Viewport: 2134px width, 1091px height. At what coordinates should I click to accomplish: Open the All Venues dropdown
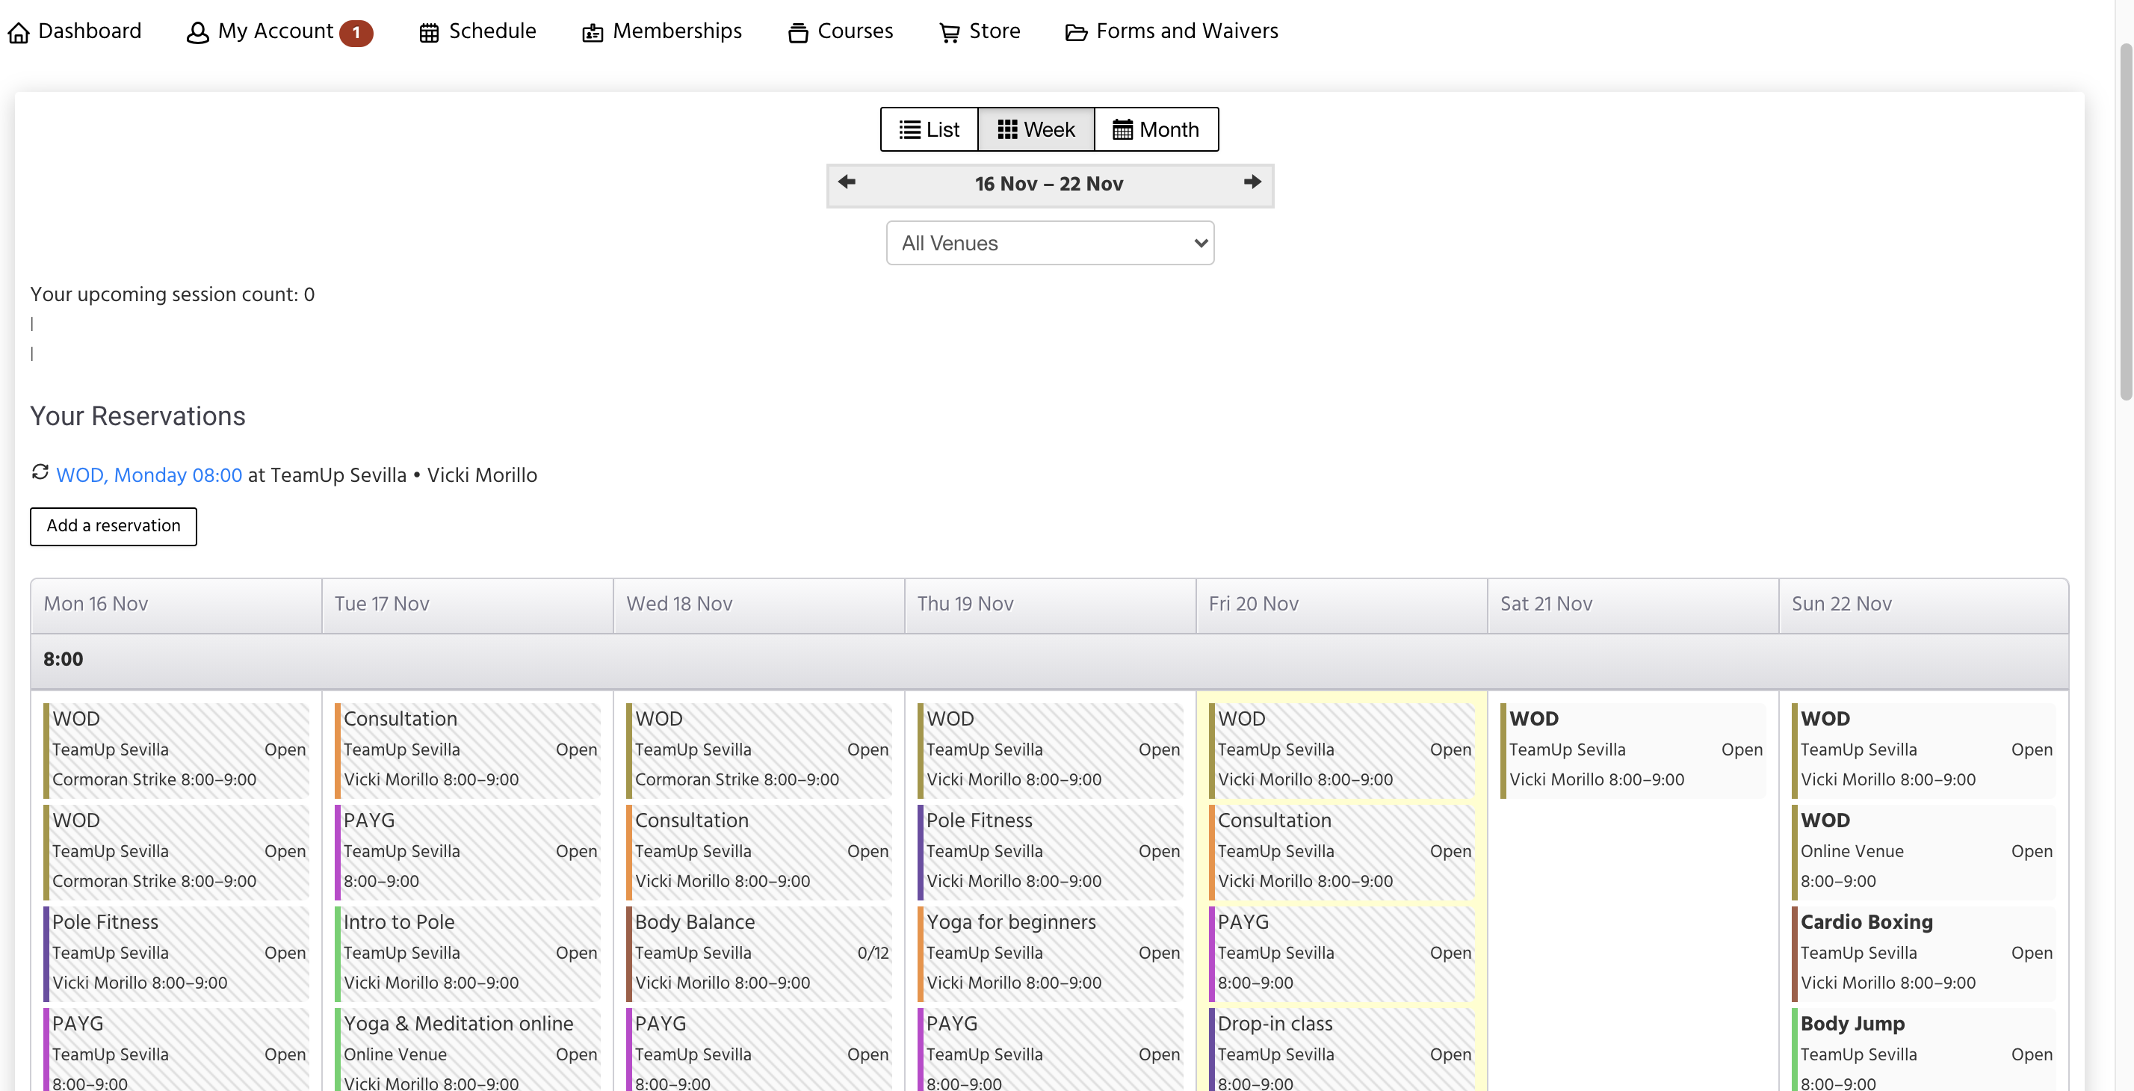(x=1050, y=243)
